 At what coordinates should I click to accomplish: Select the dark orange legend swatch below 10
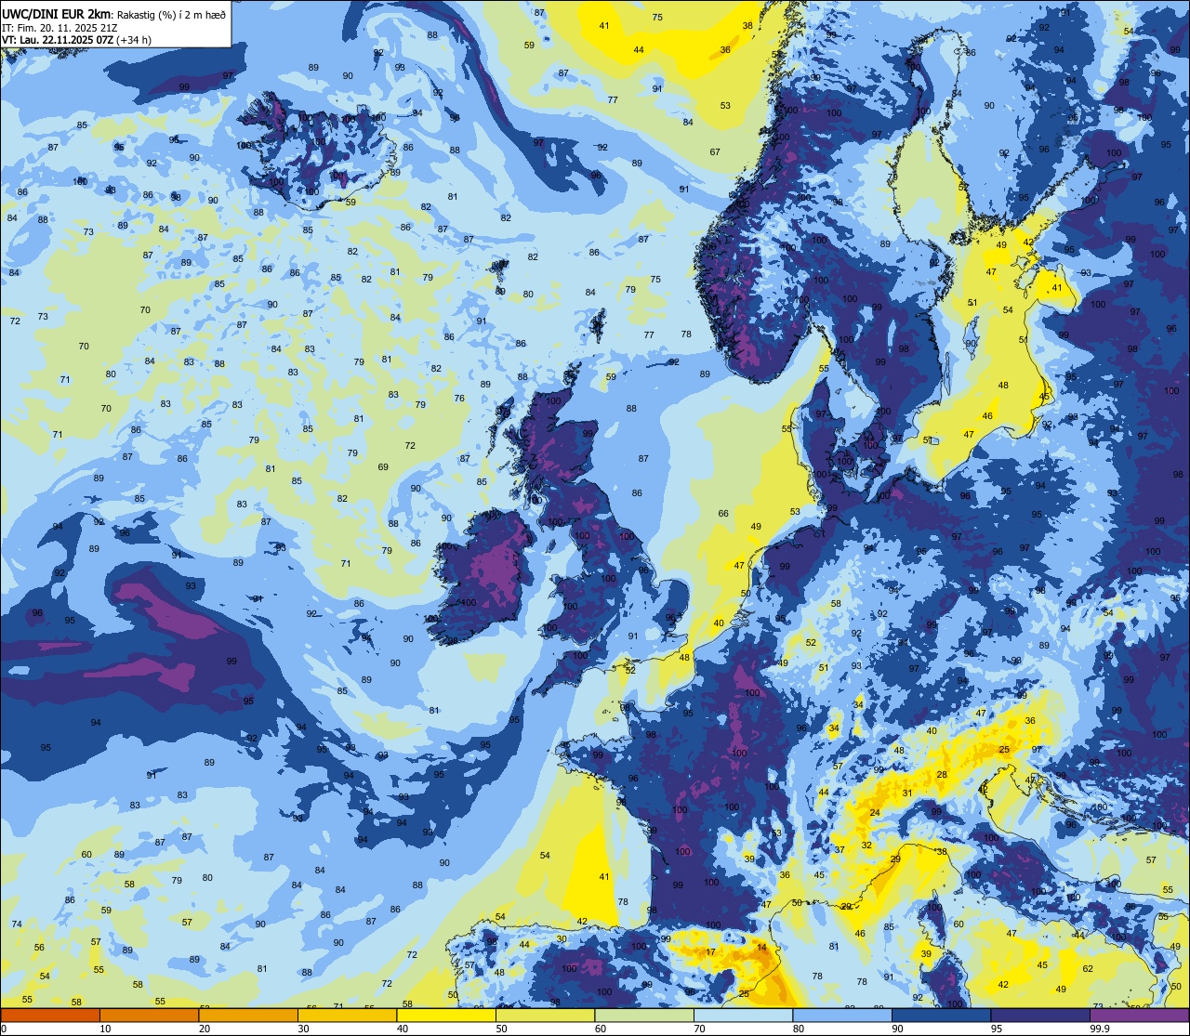50,1015
